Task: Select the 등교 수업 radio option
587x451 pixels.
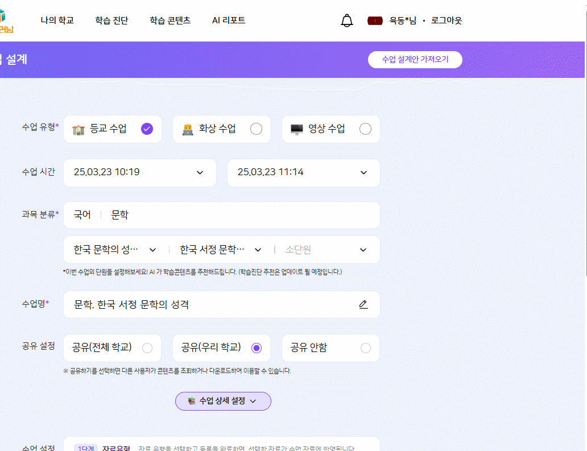Action: [147, 129]
